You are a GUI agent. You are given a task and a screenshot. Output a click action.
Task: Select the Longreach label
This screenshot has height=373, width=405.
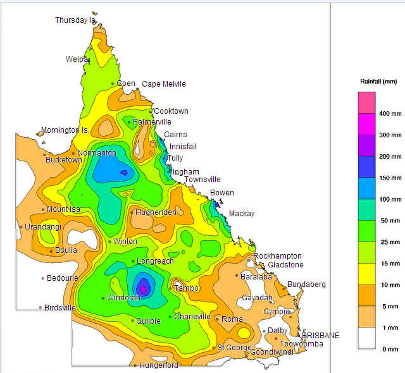pyautogui.click(x=155, y=261)
